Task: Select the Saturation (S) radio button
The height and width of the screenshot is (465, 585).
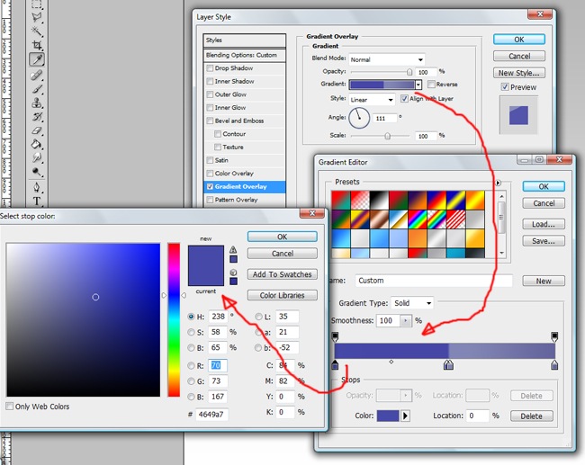Action: (191, 331)
